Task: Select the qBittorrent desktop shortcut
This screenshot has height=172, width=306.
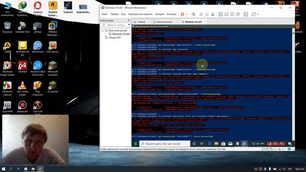Action: [x=38, y=47]
